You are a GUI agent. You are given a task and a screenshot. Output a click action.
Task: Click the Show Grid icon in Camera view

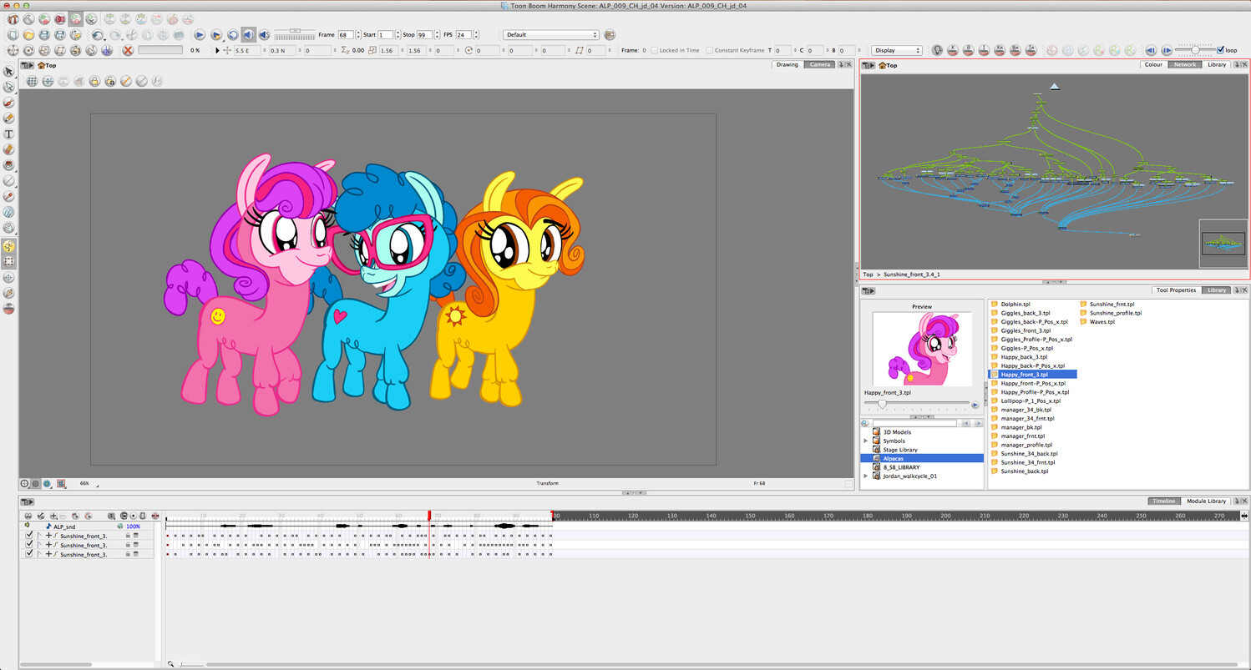(32, 81)
